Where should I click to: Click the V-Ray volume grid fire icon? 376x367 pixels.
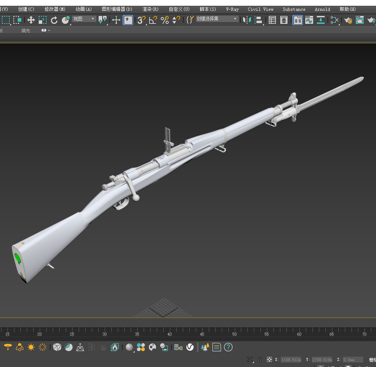(x=115, y=347)
